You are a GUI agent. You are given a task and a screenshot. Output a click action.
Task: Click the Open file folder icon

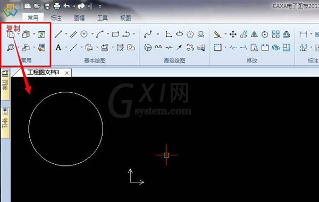(x=37, y=6)
